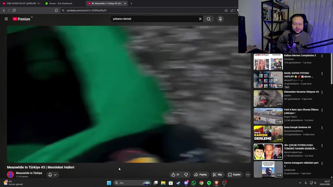This screenshot has height=187, width=333.
Task: Click the youtube.com address bar URL
Action: point(87,10)
